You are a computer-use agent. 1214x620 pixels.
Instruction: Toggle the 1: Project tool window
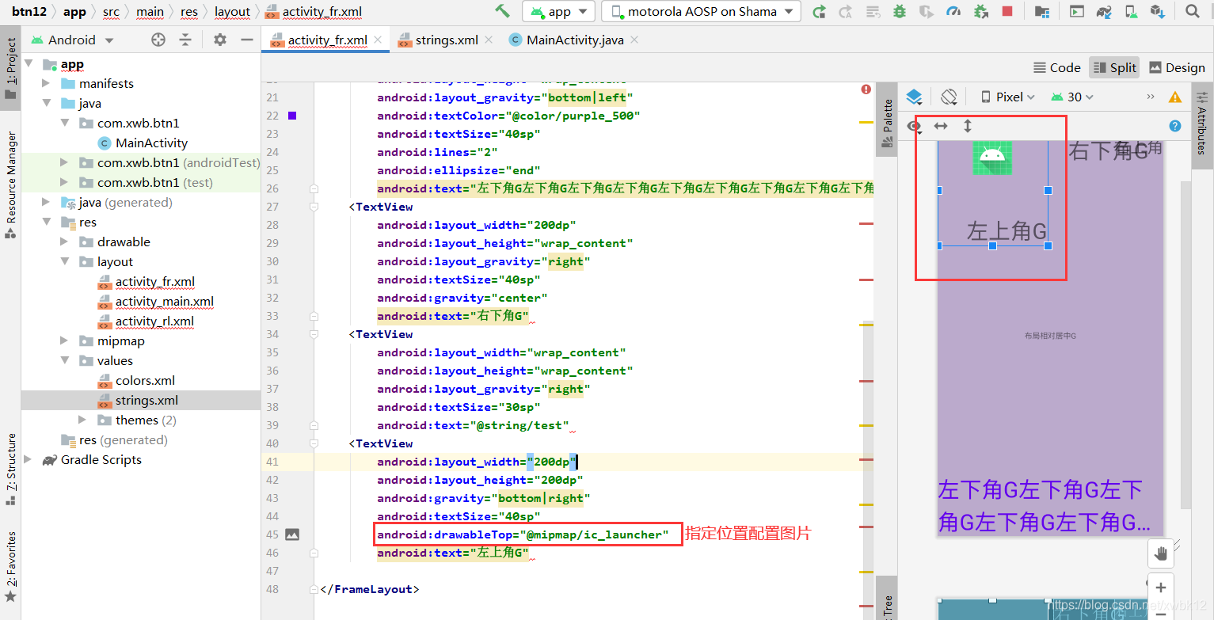10,69
